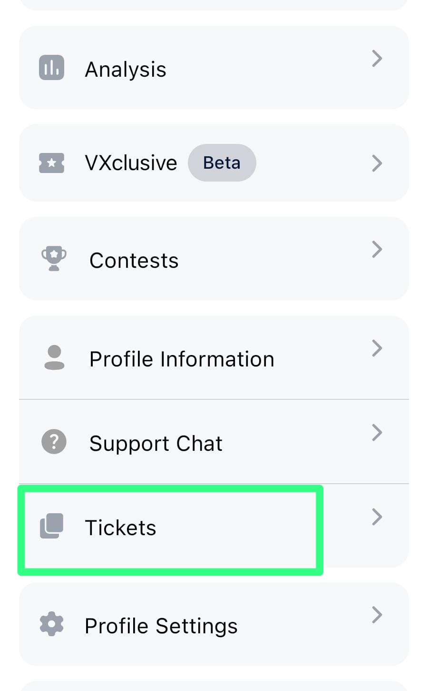Go to the Contests menu entry
This screenshot has height=691, width=429.
click(x=134, y=261)
